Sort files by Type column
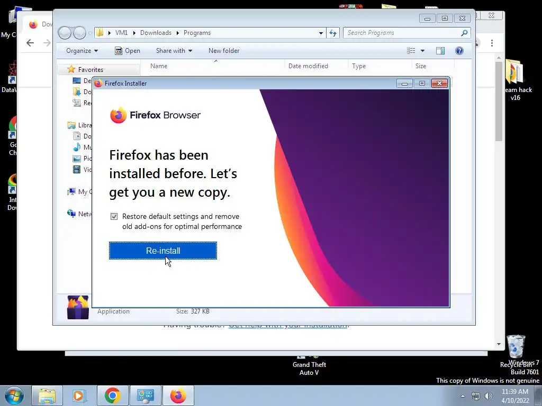This screenshot has width=542, height=406. (x=359, y=66)
